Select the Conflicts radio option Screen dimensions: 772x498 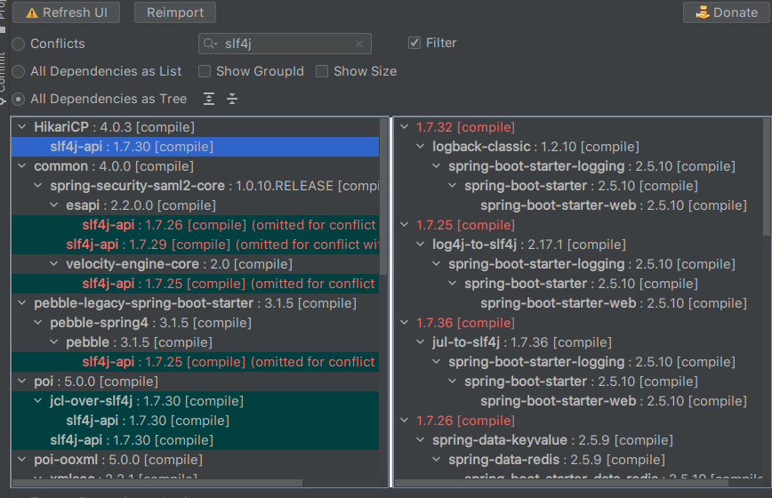(x=18, y=44)
